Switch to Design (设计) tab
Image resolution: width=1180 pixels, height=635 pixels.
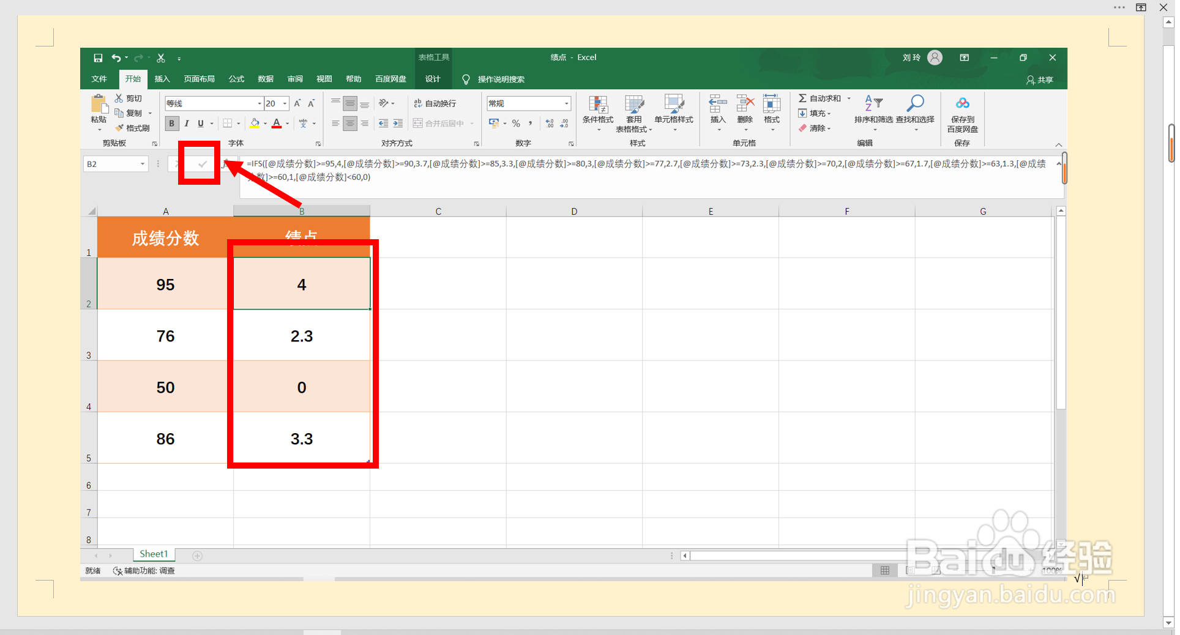tap(433, 79)
